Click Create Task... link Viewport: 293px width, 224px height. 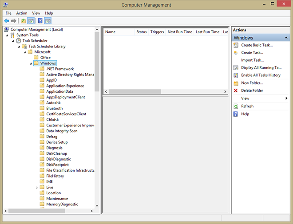click(252, 53)
